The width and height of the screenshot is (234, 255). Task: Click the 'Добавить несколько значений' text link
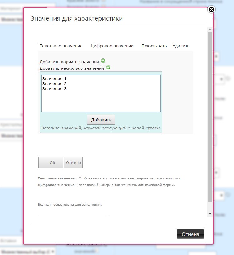[72, 68]
